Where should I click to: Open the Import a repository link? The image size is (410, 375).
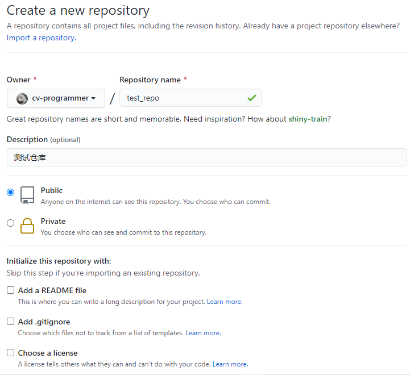pos(41,37)
